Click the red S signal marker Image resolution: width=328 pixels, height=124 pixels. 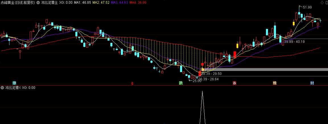coord(132,83)
